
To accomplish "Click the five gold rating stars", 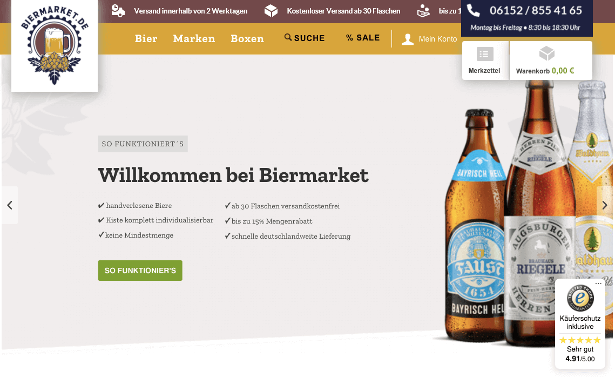I will point(580,340).
